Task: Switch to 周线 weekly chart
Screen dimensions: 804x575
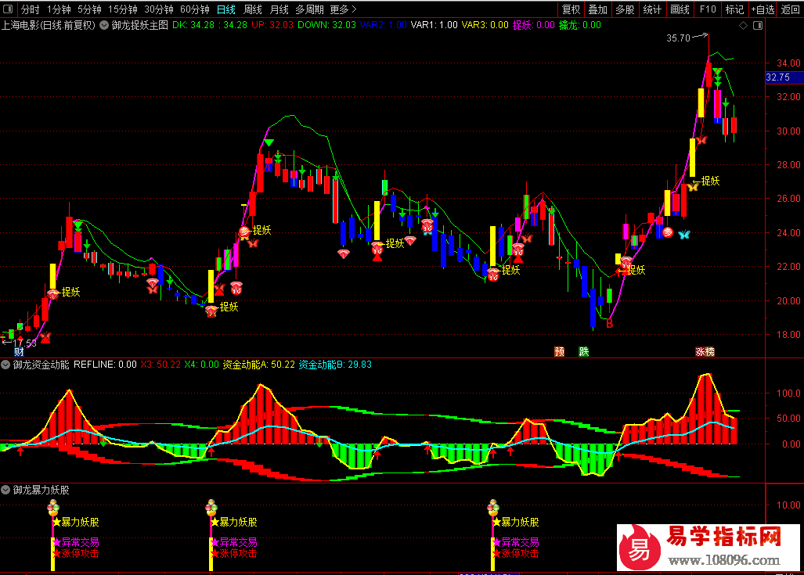Action: pos(252,9)
